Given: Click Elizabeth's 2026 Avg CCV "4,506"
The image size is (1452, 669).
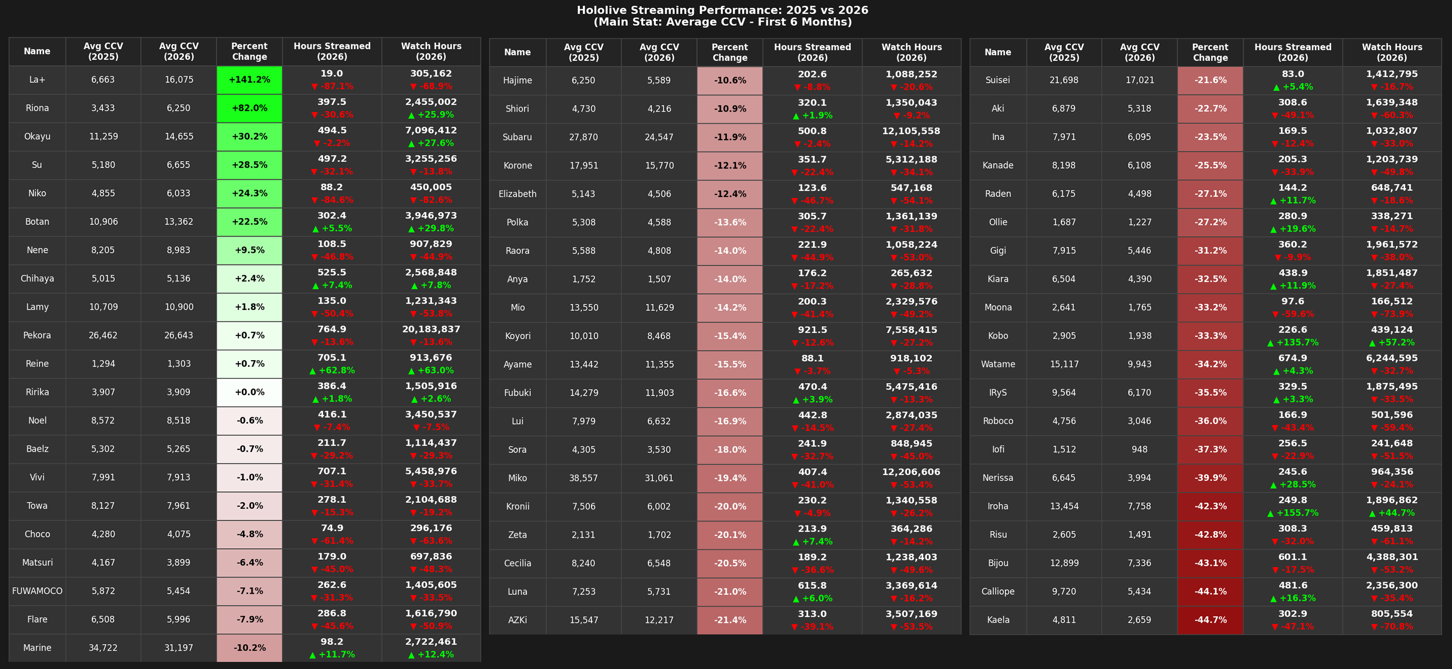Looking at the screenshot, I should pyautogui.click(x=659, y=194).
